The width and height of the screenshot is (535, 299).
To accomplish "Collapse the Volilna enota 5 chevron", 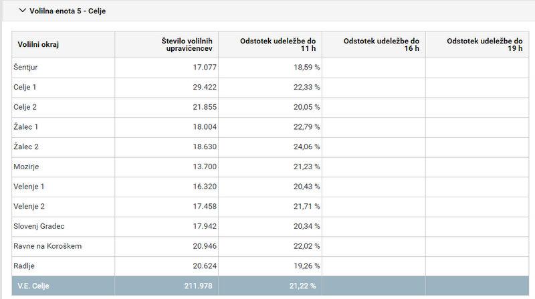I will (23, 11).
